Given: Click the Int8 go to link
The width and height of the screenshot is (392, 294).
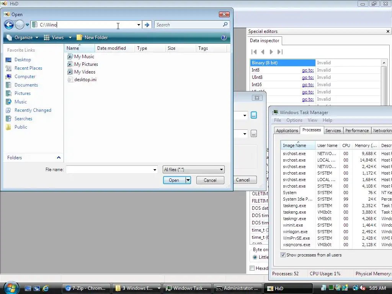Looking at the screenshot, I should click(x=308, y=70).
